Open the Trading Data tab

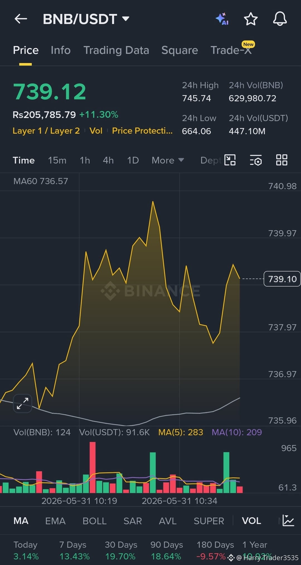point(116,50)
